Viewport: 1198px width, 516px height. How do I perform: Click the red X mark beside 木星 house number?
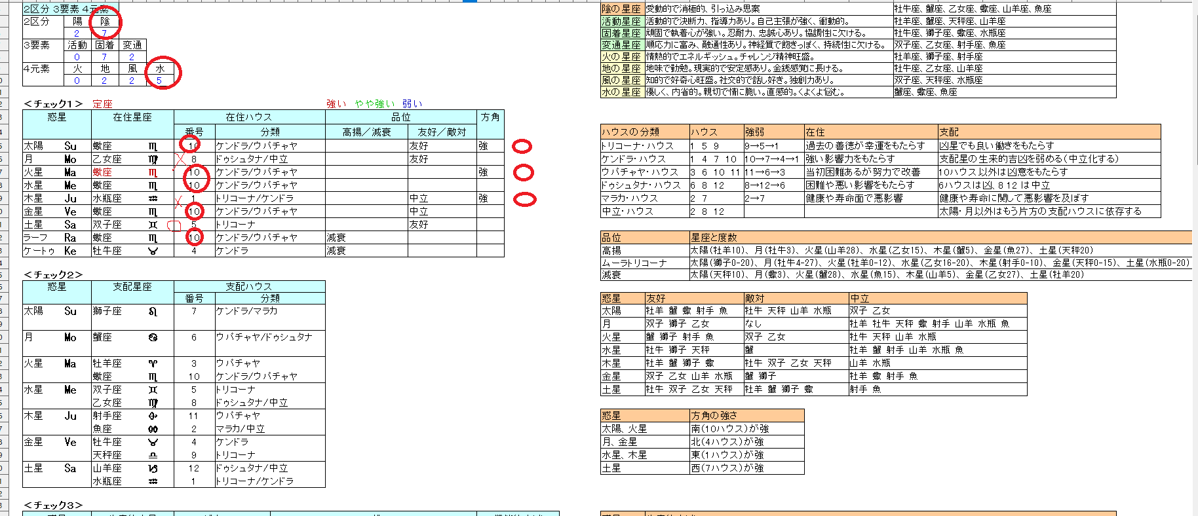(179, 200)
